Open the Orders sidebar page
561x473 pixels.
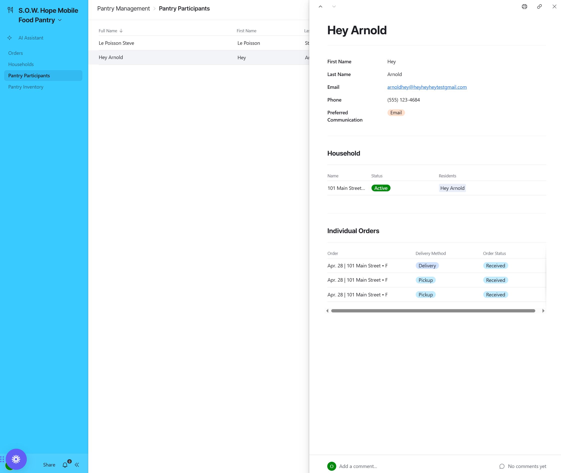point(15,53)
